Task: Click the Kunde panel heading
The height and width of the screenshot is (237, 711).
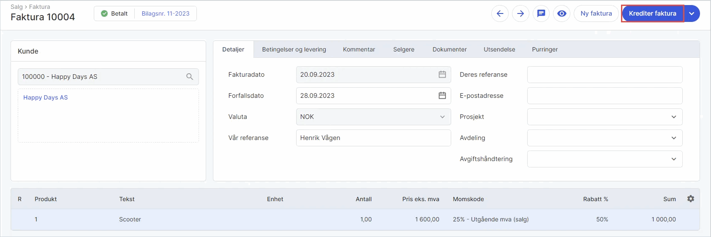Action: coord(28,51)
